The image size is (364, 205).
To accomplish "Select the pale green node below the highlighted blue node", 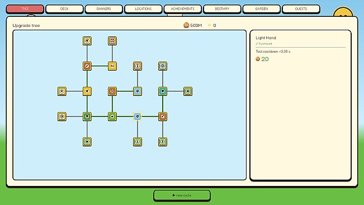I will (x=138, y=142).
